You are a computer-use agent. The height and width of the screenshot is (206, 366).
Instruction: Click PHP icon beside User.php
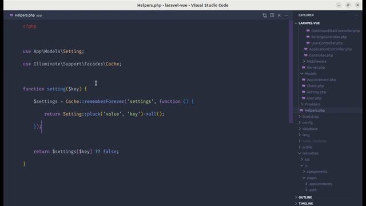point(304,98)
